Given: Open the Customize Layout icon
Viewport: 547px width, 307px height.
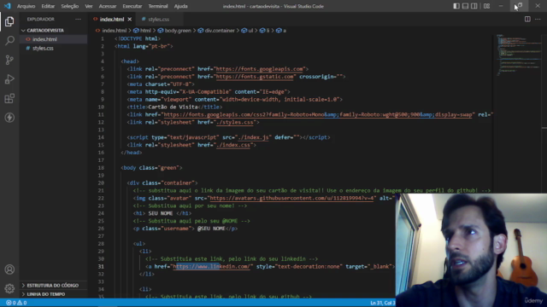Looking at the screenshot, I should pos(486,6).
